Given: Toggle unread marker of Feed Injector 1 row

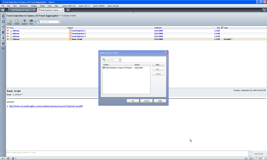Looking at the screenshot, I should 8,31.
